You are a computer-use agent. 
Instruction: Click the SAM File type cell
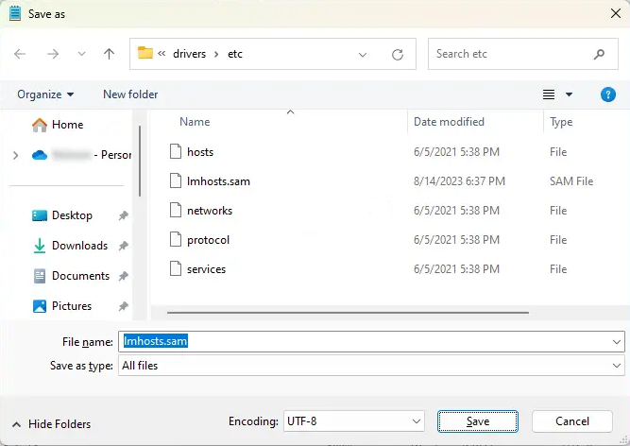[x=571, y=181]
